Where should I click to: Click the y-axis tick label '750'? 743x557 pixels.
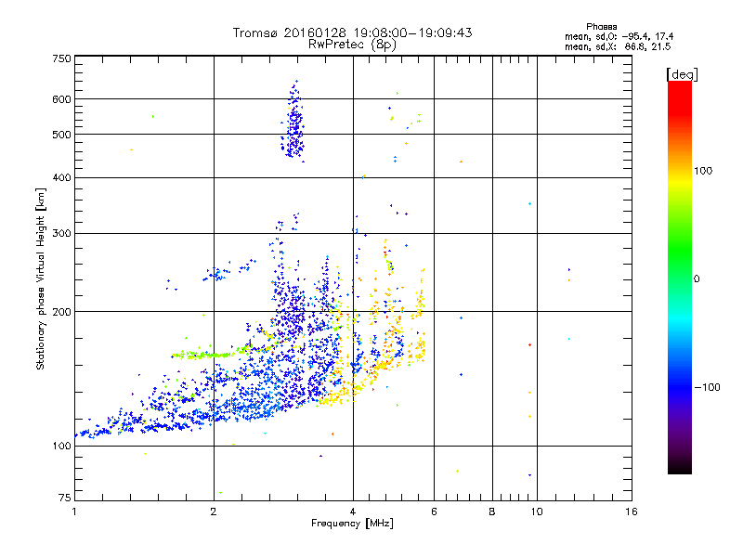coord(61,58)
